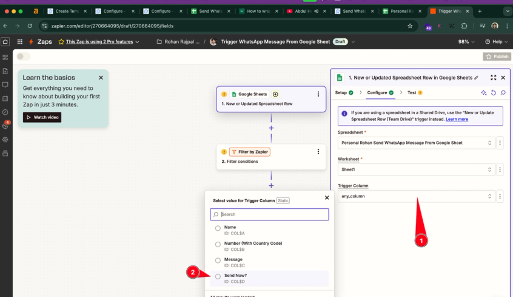
Task: Open the sidebar icon with the 4 badge
Action: coord(5,125)
